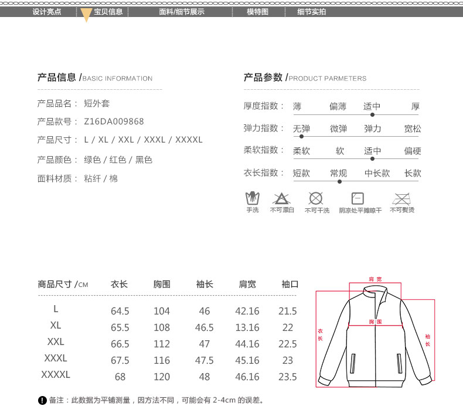Click the XXXL size row label
463x416 pixels.
[x=56, y=358]
